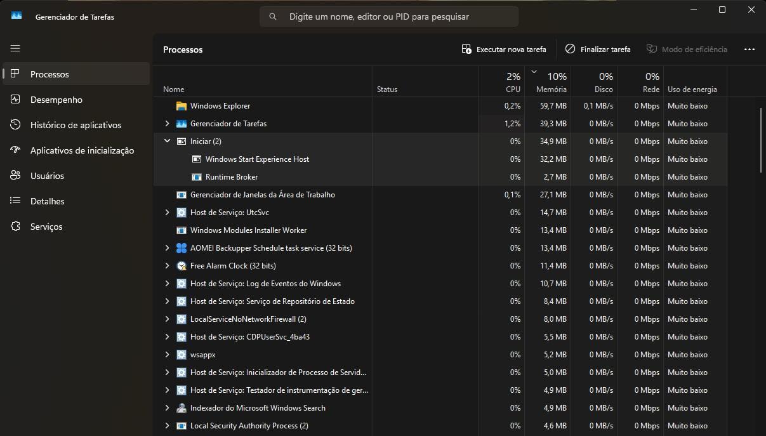Sort by the Status column header
The height and width of the screenshot is (436, 766).
[425, 81]
